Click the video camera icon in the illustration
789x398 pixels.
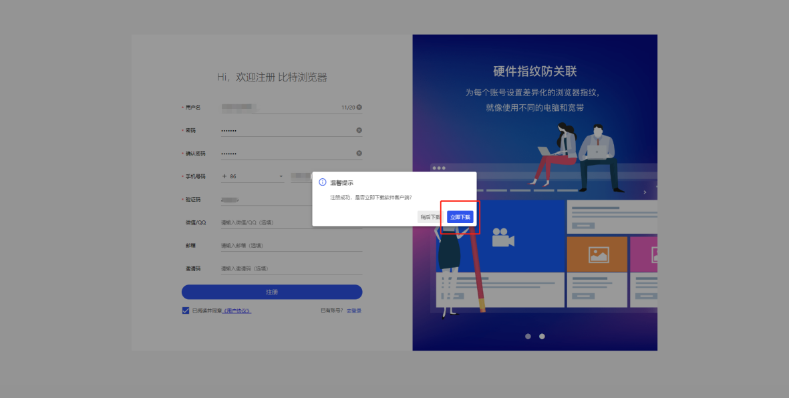[502, 238]
